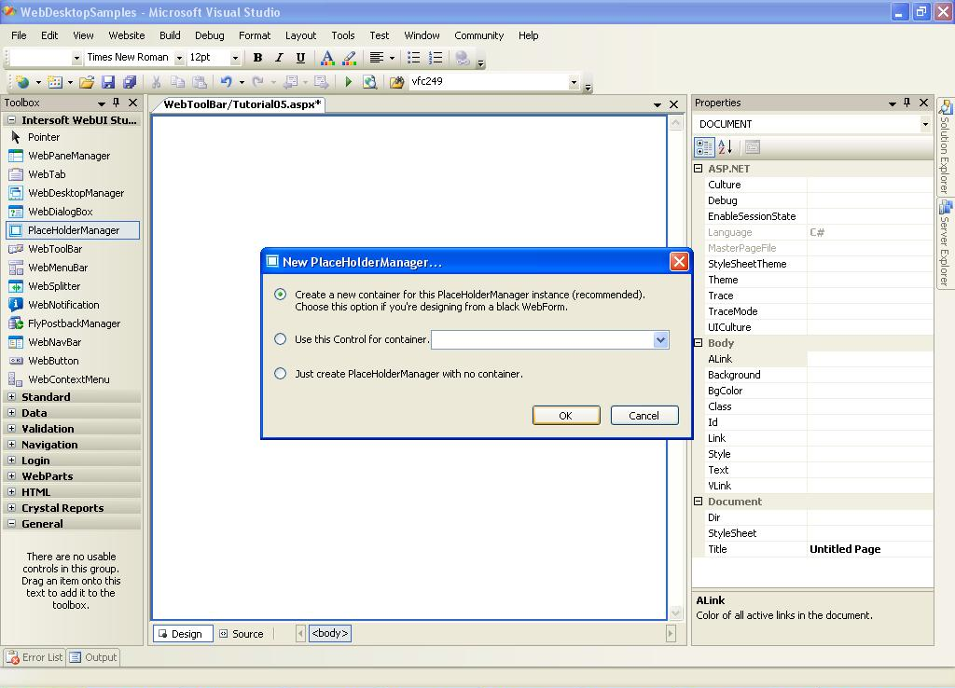This screenshot has width=955, height=688.
Task: Open the Website menu
Action: [x=126, y=35]
